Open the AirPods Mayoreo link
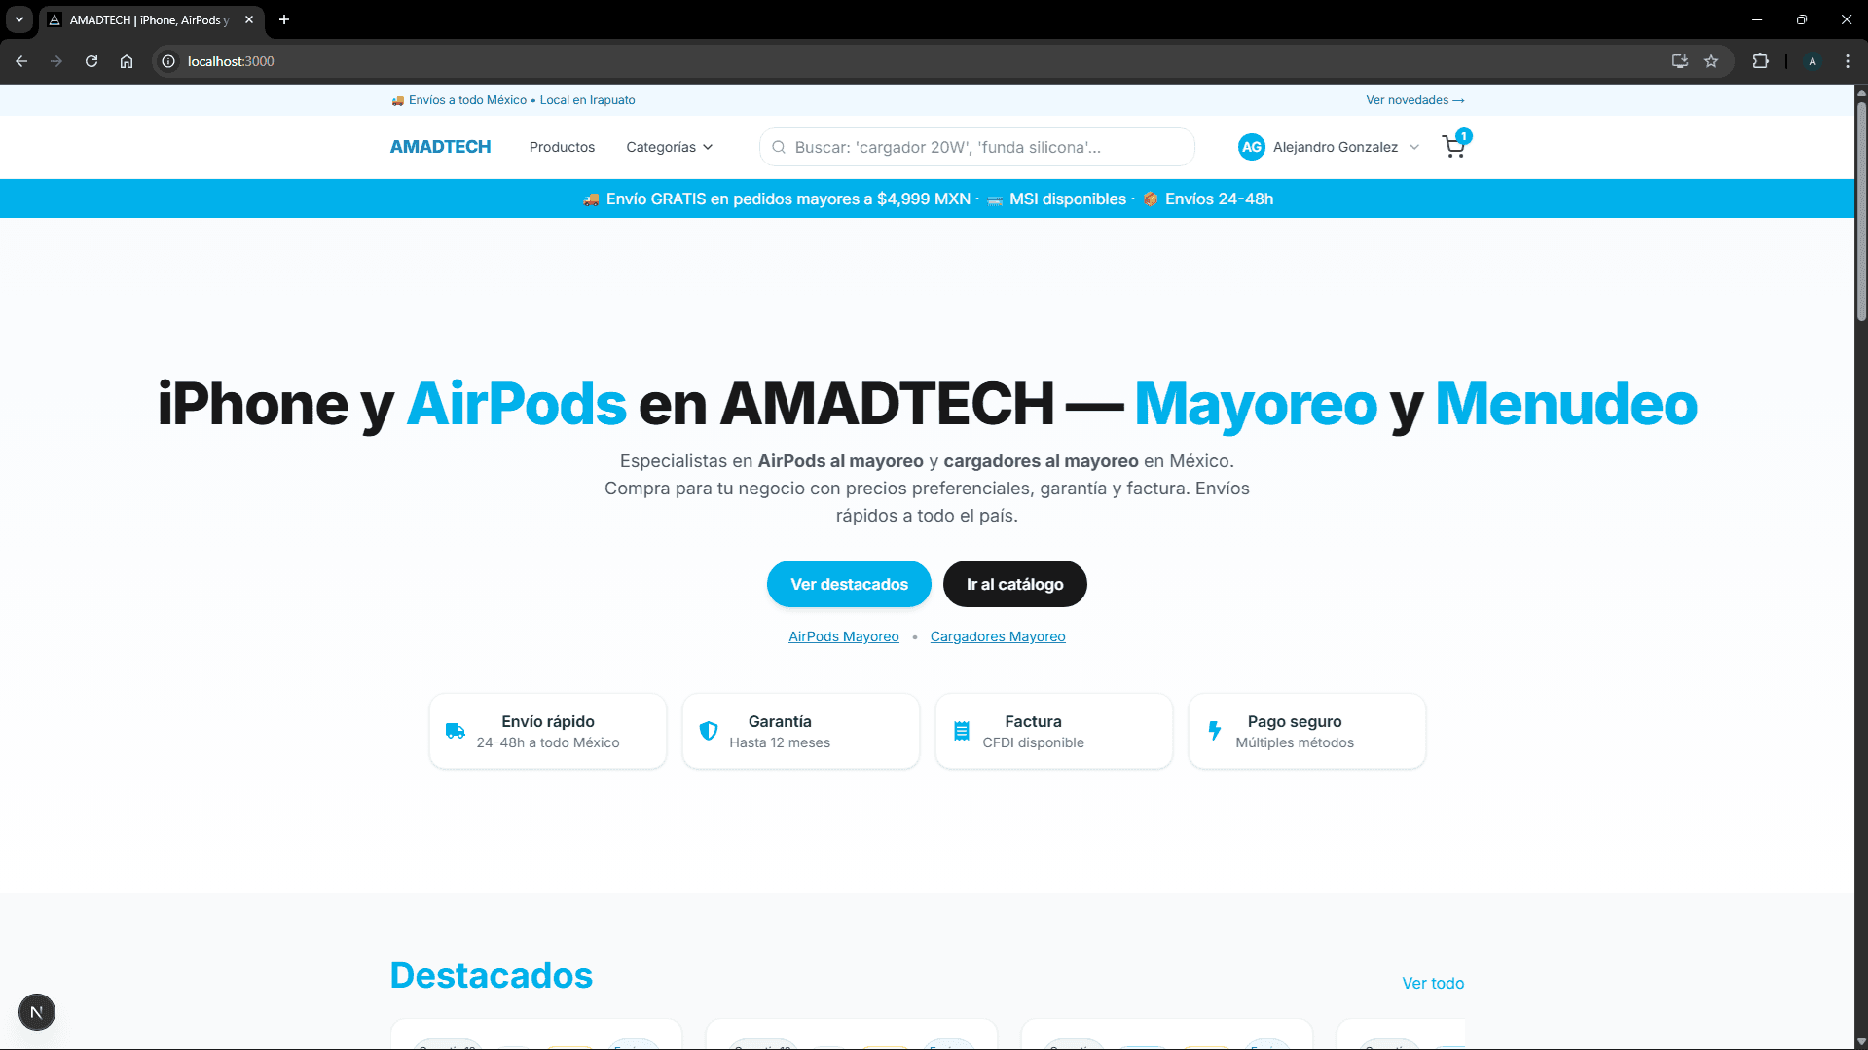Image resolution: width=1868 pixels, height=1050 pixels. (843, 636)
